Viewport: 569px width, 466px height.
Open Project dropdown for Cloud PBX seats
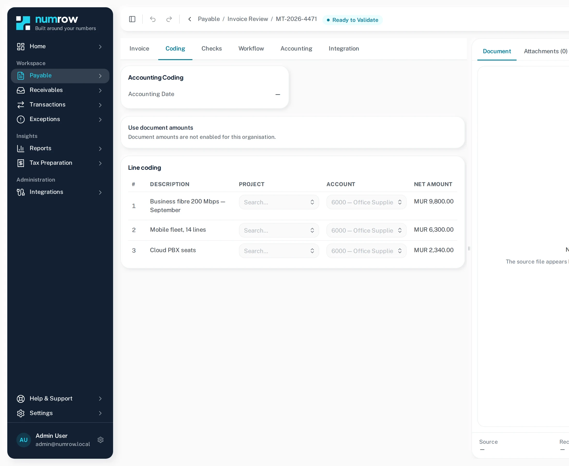279,251
